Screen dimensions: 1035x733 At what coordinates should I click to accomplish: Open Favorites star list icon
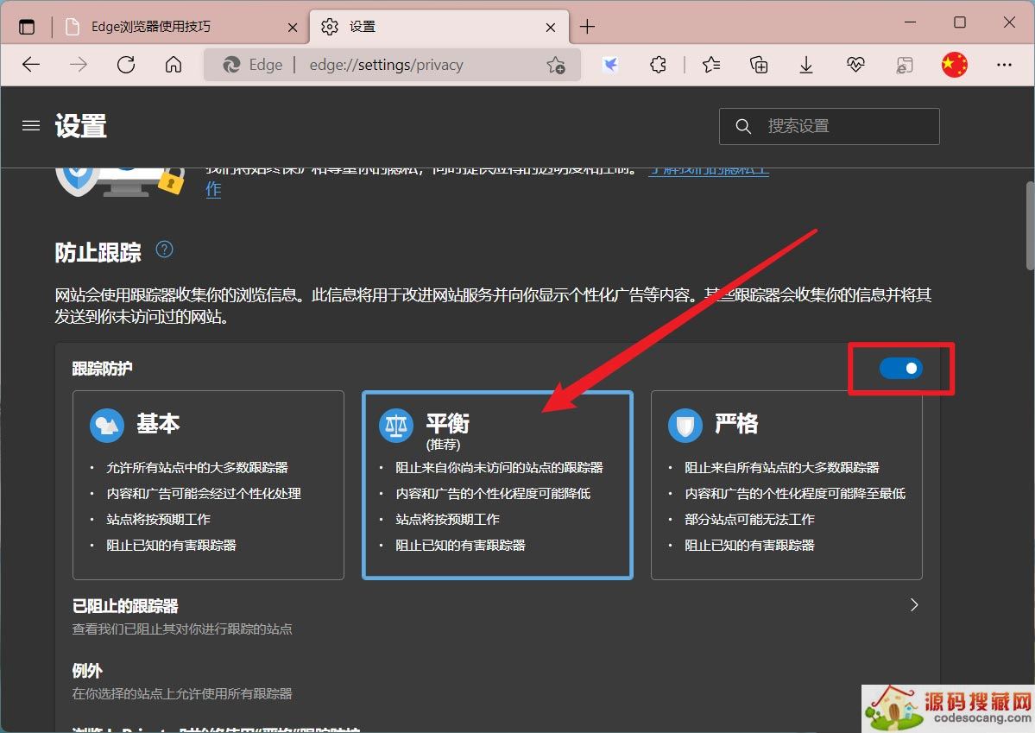(x=711, y=65)
